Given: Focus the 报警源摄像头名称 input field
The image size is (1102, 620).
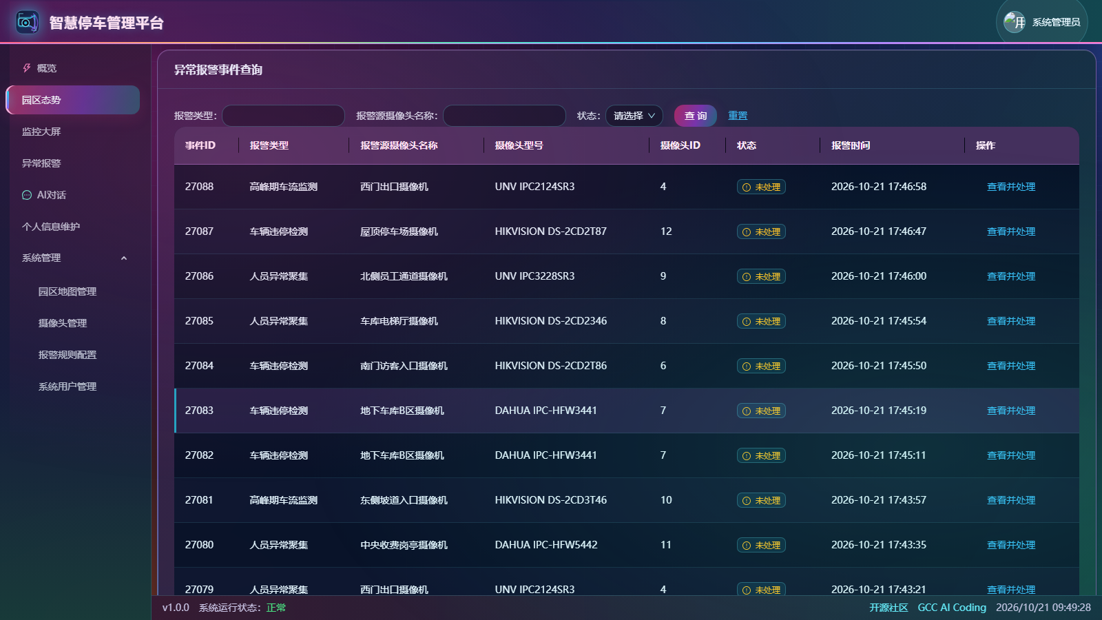Looking at the screenshot, I should click(x=504, y=116).
